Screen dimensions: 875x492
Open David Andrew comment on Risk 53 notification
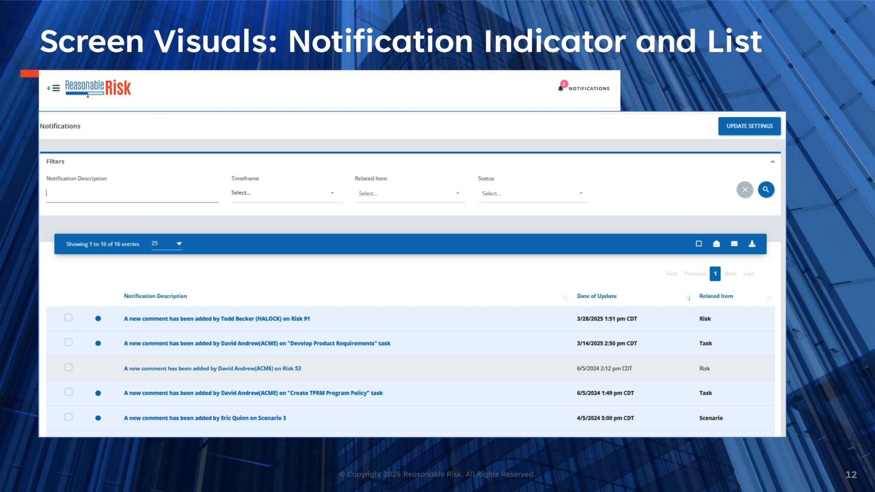[213, 368]
